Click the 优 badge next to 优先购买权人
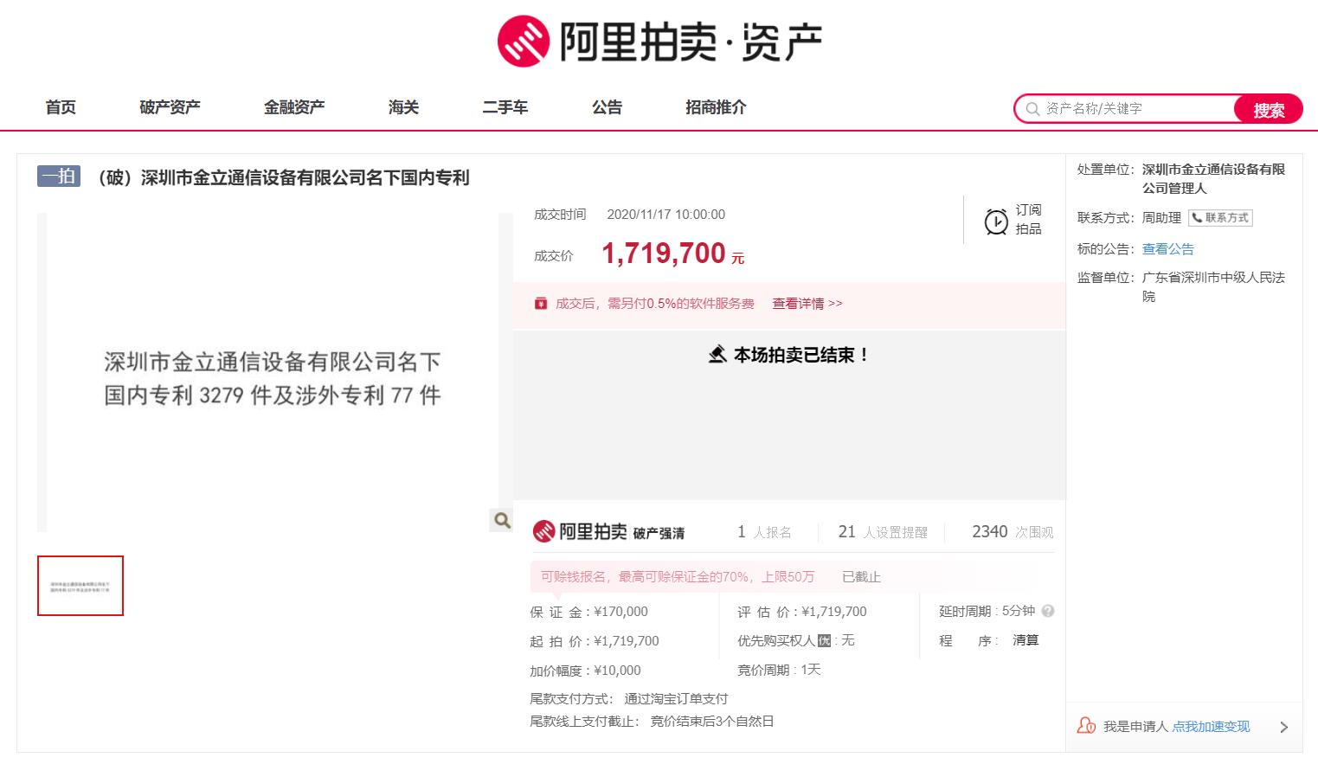 [824, 641]
